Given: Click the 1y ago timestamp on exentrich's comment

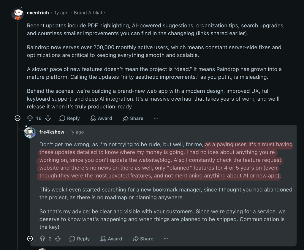Looking at the screenshot, I should [61, 12].
